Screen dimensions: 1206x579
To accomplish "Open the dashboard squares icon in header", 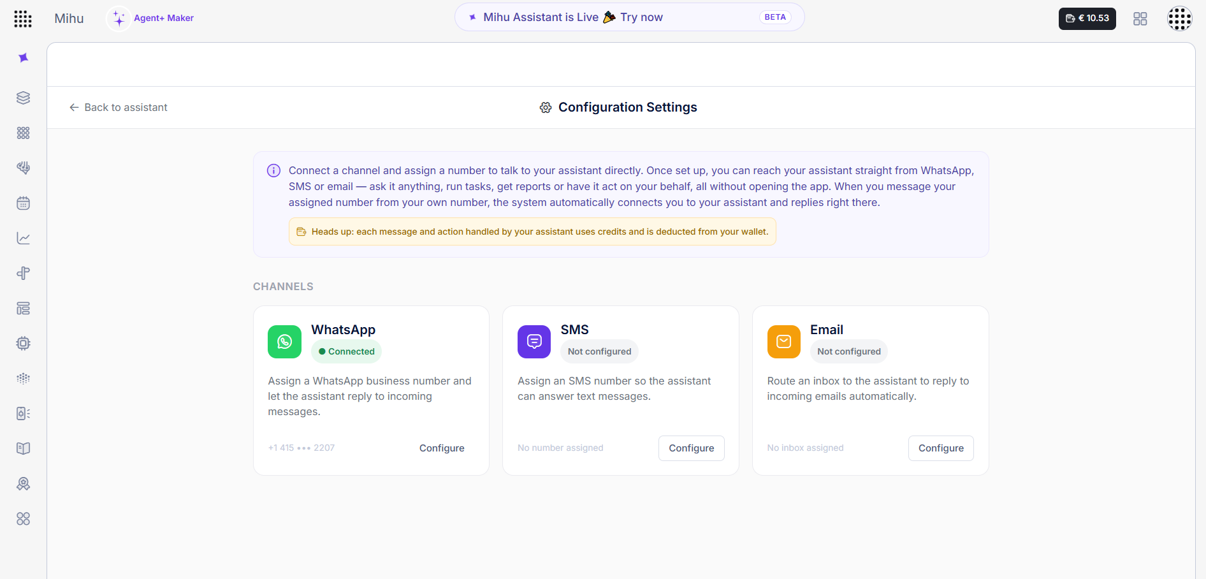I will point(1140,18).
